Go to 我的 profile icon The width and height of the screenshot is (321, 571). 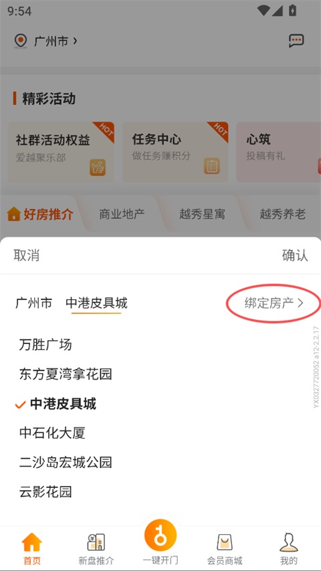click(x=289, y=542)
